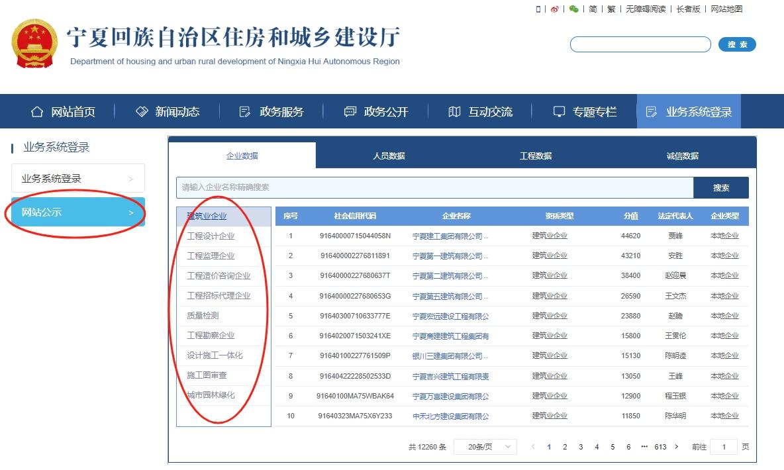
Task: Select 工程造价咨询企业 in the category list
Action: (x=224, y=275)
